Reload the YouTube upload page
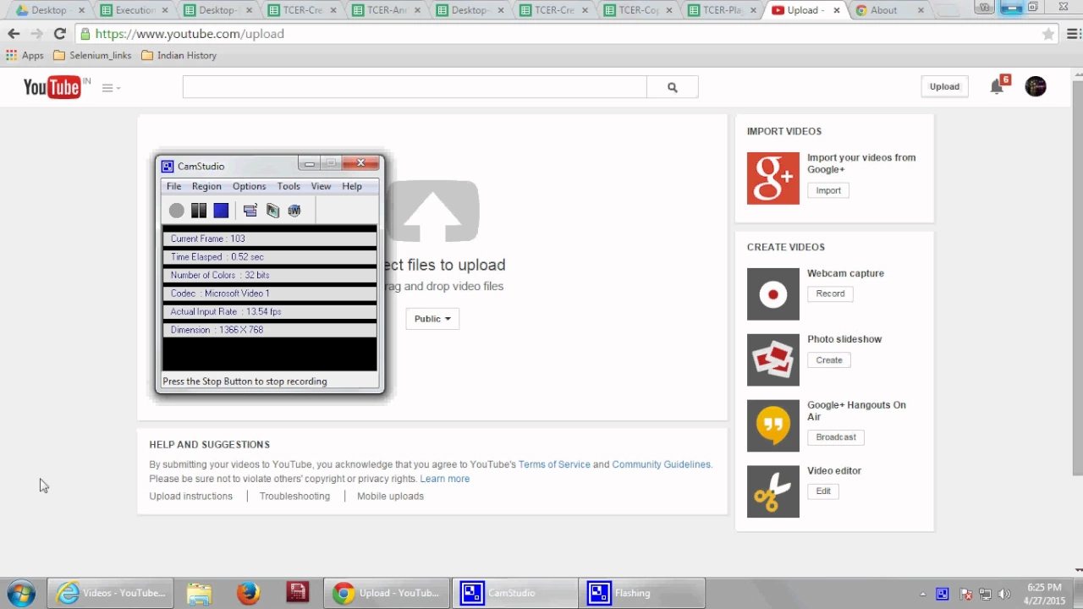This screenshot has height=609, width=1083. tap(59, 34)
